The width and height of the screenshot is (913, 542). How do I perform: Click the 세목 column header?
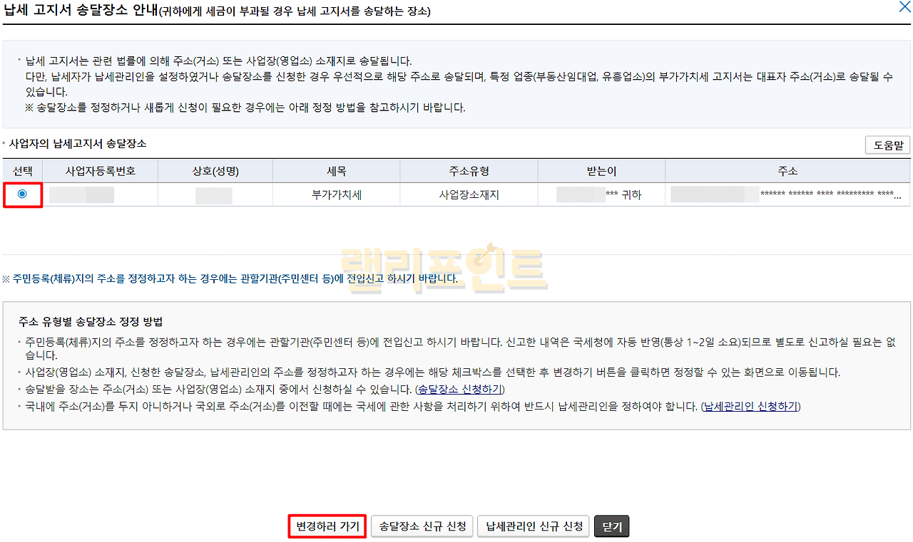click(x=336, y=171)
